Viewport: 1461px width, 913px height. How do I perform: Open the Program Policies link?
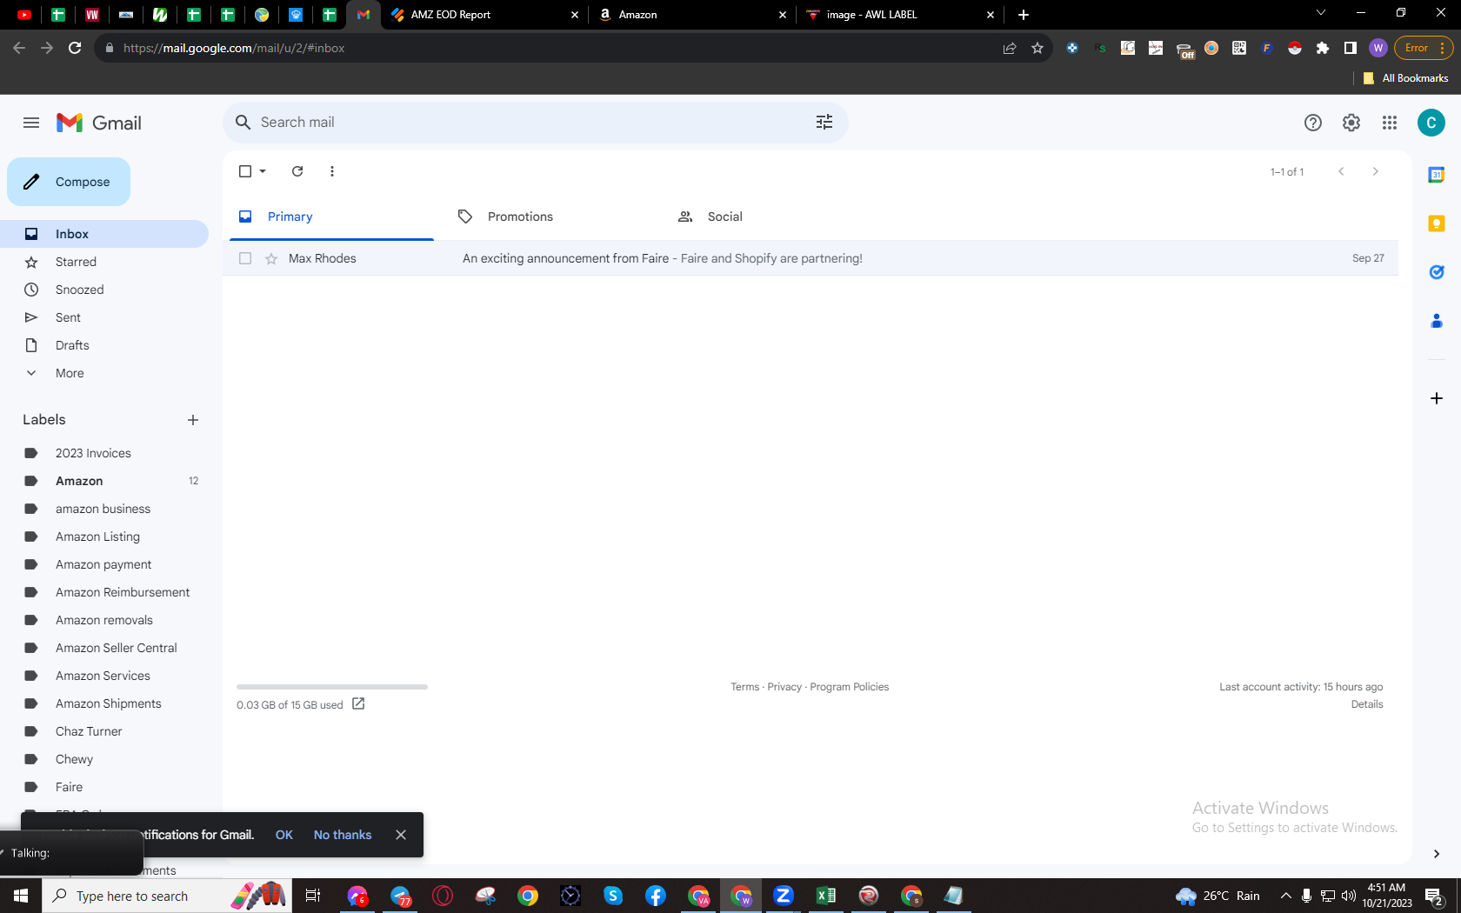click(850, 687)
